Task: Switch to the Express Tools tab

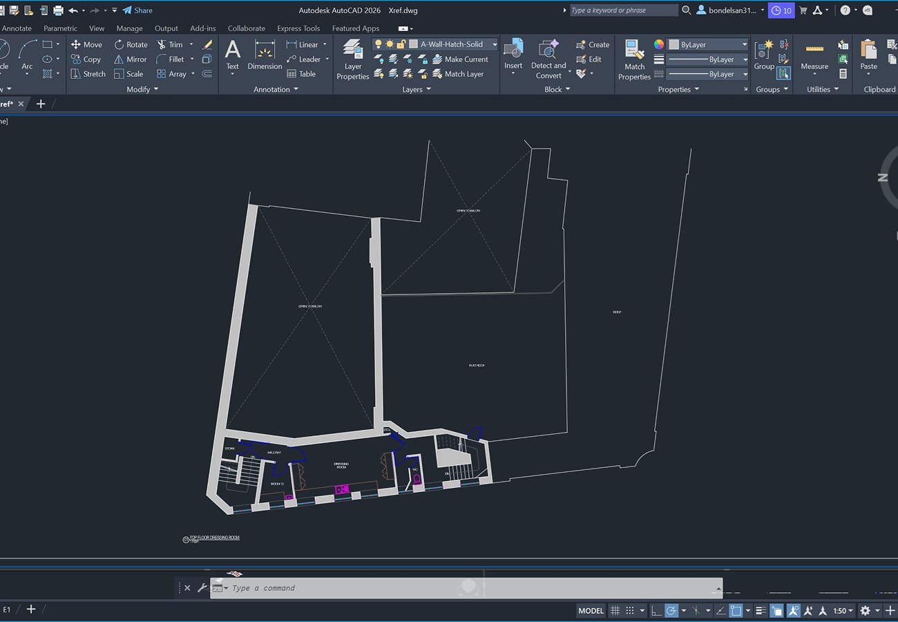Action: (298, 28)
